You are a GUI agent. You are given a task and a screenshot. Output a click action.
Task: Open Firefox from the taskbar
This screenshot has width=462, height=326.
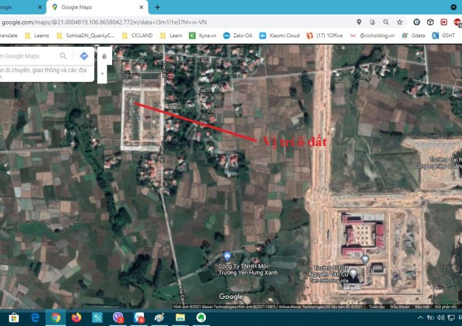(75, 317)
